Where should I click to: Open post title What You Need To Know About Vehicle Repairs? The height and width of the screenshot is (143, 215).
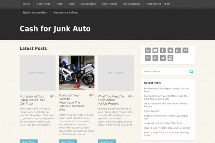[111, 100]
